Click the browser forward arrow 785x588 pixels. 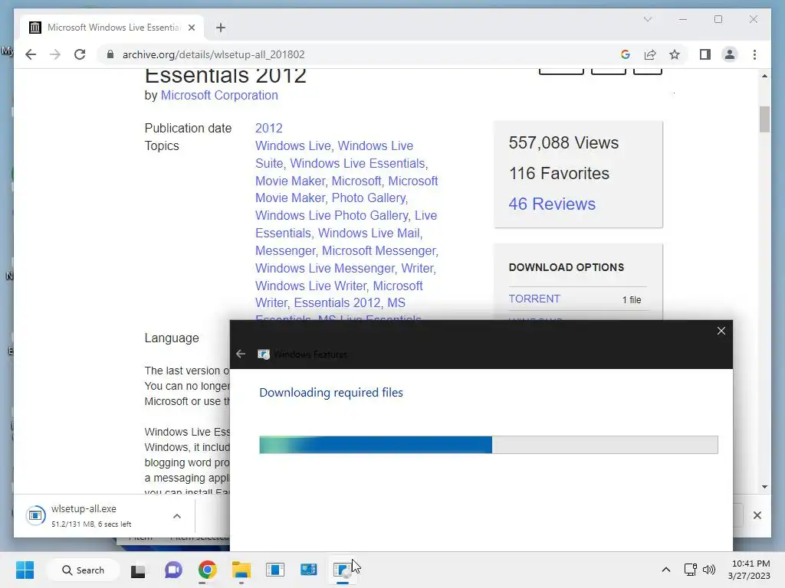coord(55,54)
